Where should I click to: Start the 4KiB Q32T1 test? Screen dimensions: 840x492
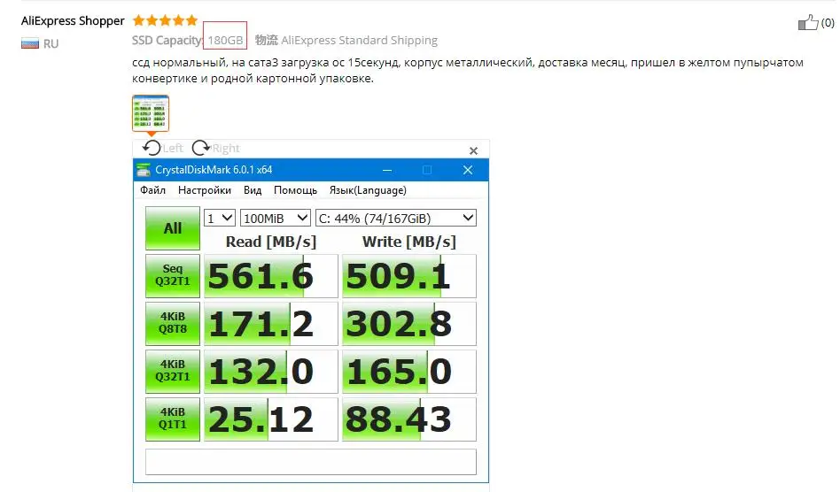pyautogui.click(x=173, y=371)
